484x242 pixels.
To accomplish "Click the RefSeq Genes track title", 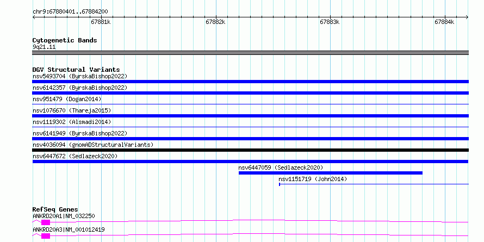I will [x=55, y=209].
